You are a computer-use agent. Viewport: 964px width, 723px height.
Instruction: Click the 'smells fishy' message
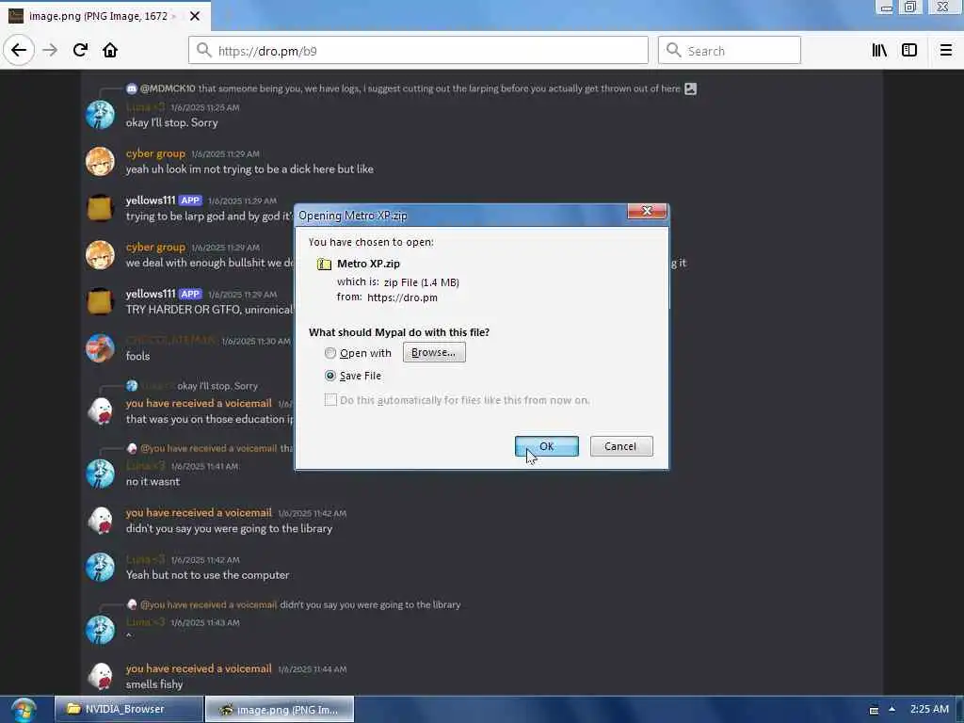154,684
